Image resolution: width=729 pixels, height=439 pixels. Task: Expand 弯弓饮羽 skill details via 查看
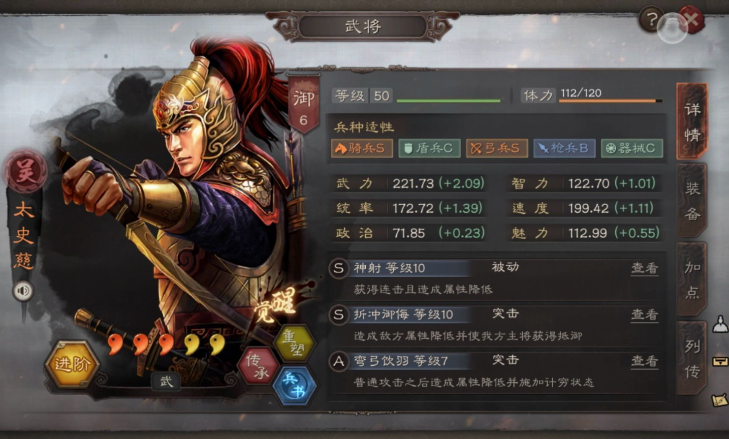point(644,361)
